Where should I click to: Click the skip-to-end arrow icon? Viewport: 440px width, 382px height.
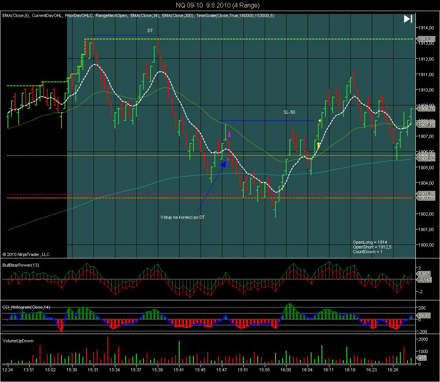click(408, 19)
